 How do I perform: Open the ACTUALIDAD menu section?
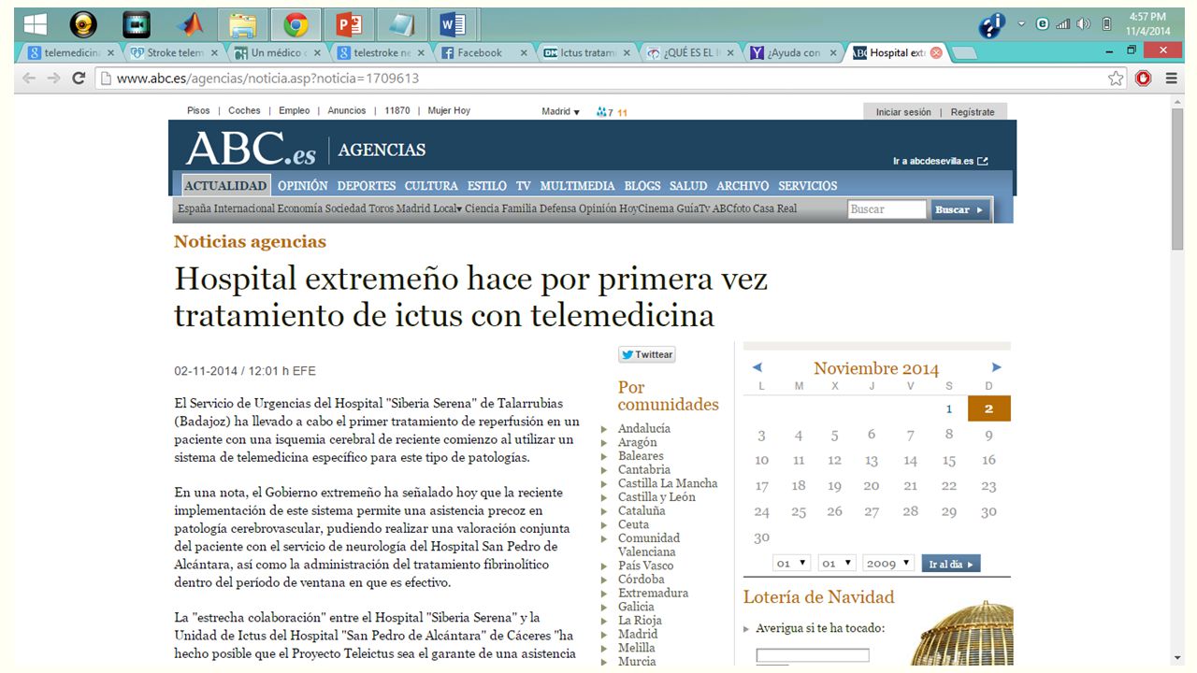tap(225, 186)
